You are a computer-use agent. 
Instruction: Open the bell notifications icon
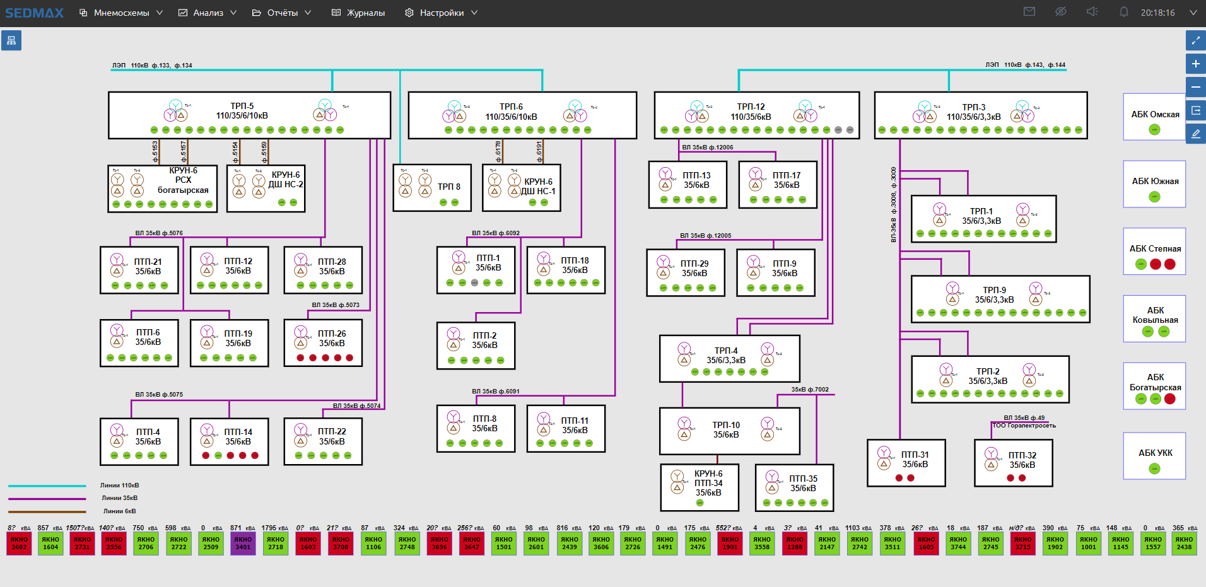pos(1124,12)
